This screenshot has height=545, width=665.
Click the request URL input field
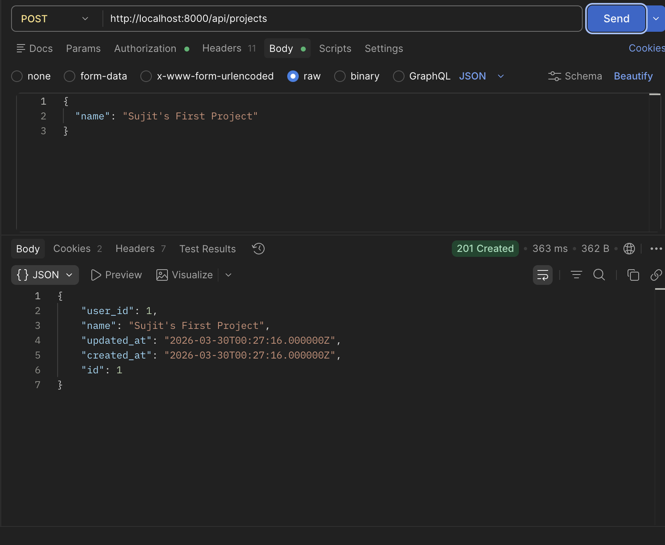(x=342, y=19)
